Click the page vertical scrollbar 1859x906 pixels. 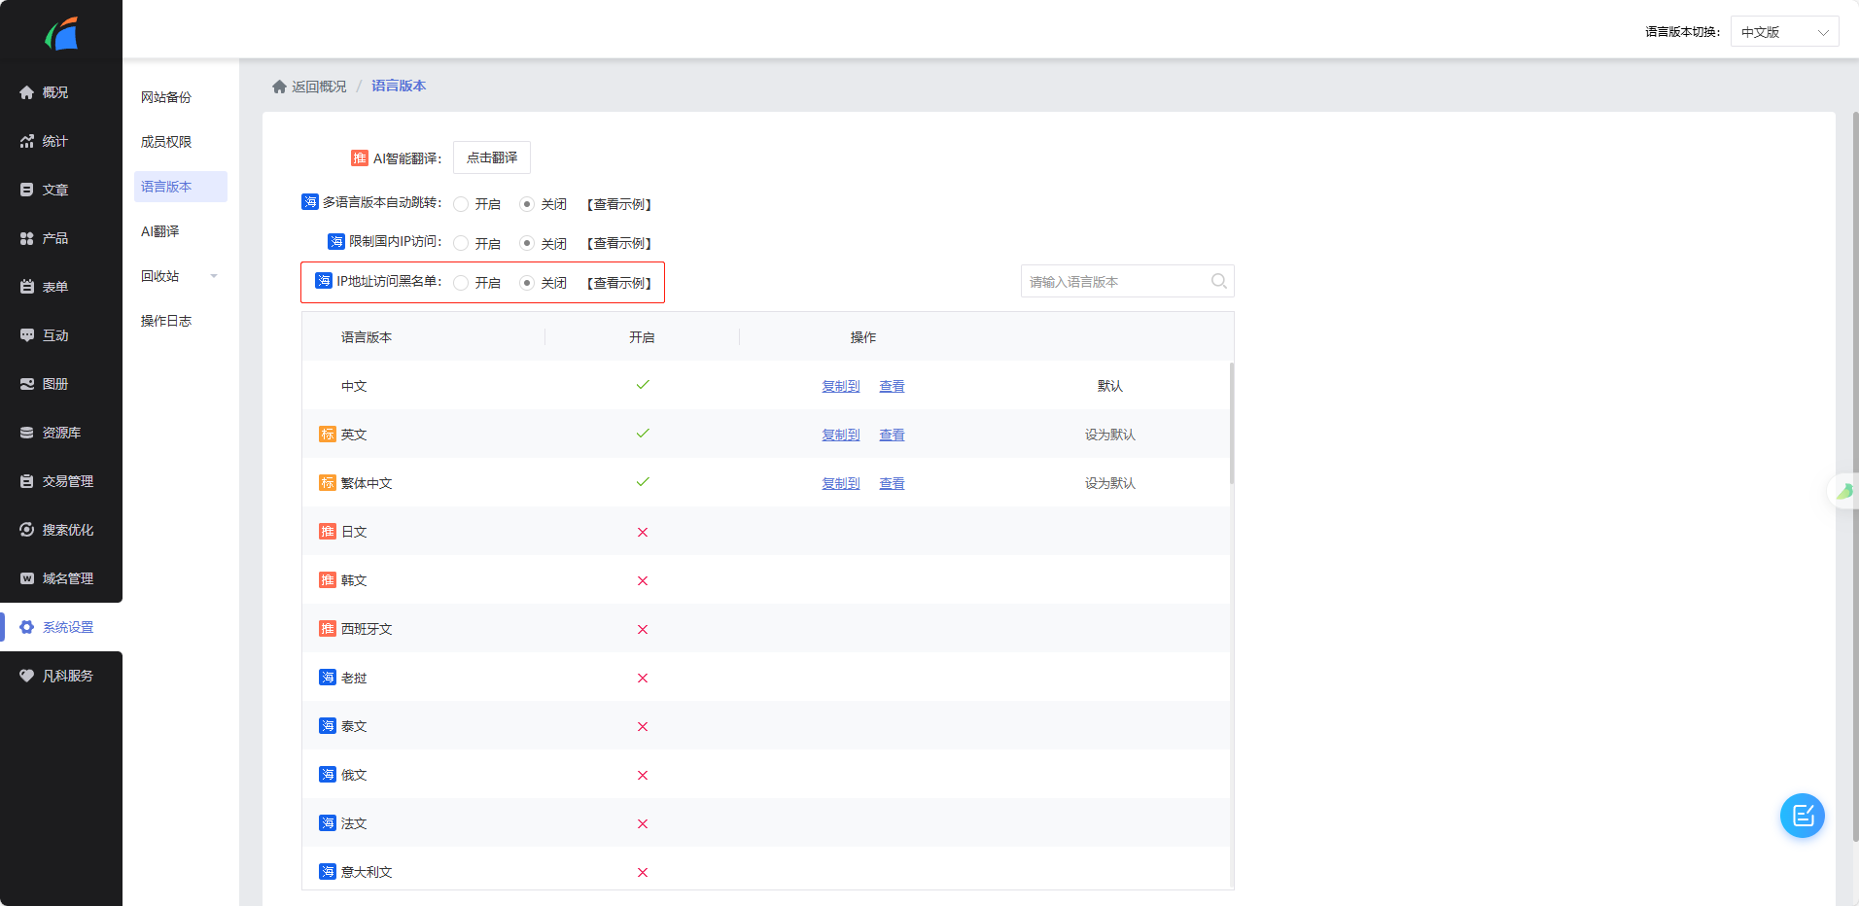1855,476
